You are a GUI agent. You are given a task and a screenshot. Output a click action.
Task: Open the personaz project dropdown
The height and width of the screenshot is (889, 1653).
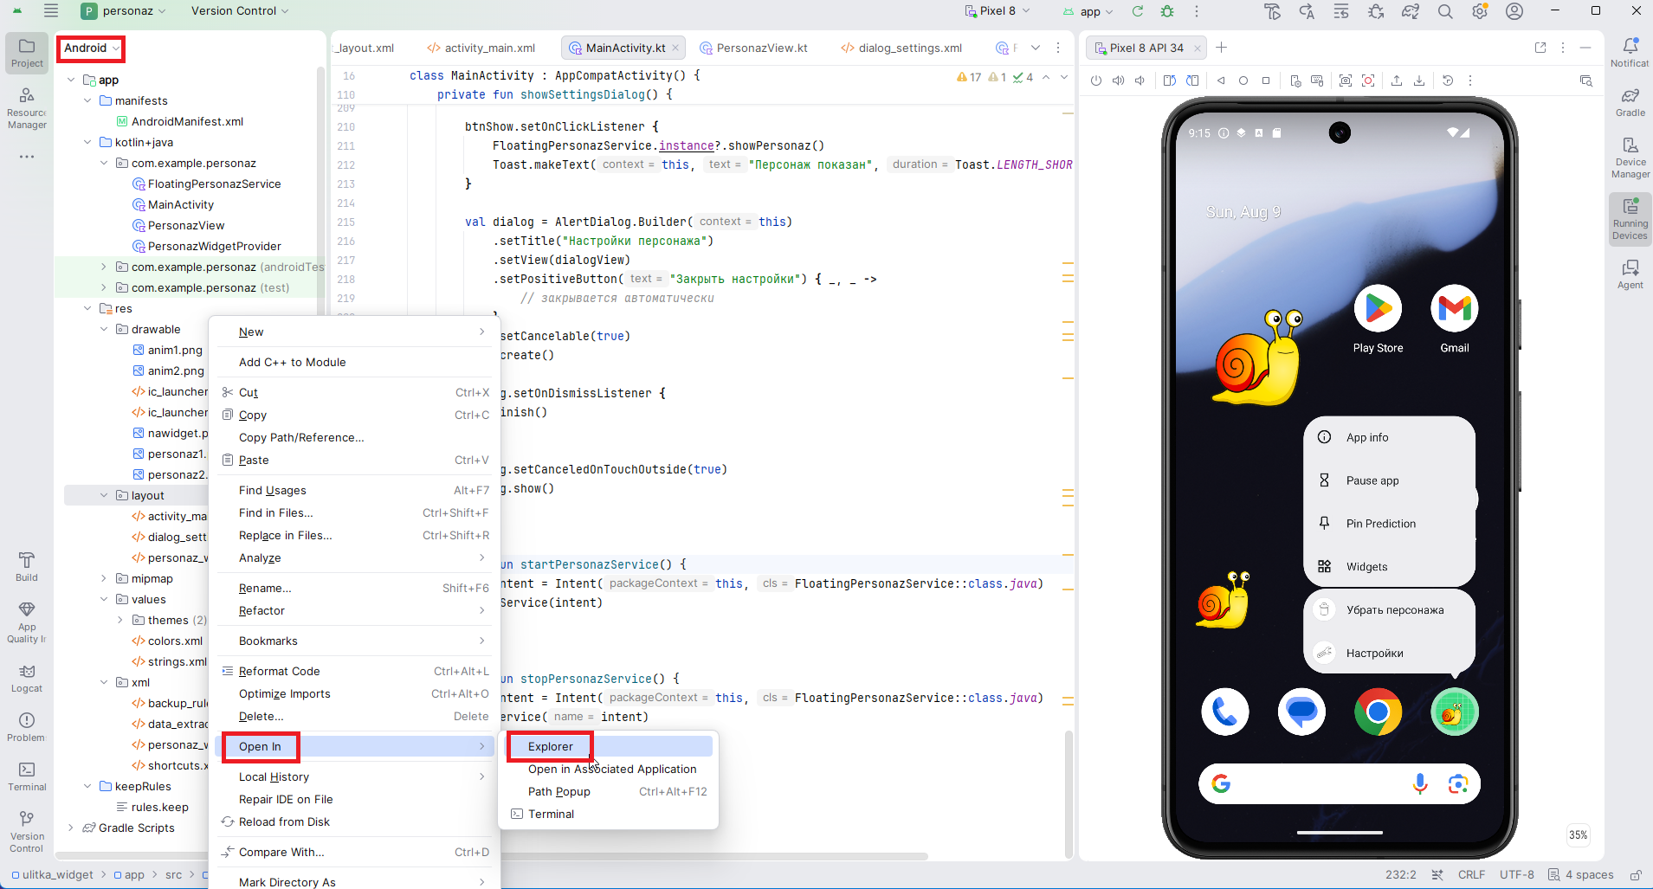click(124, 11)
